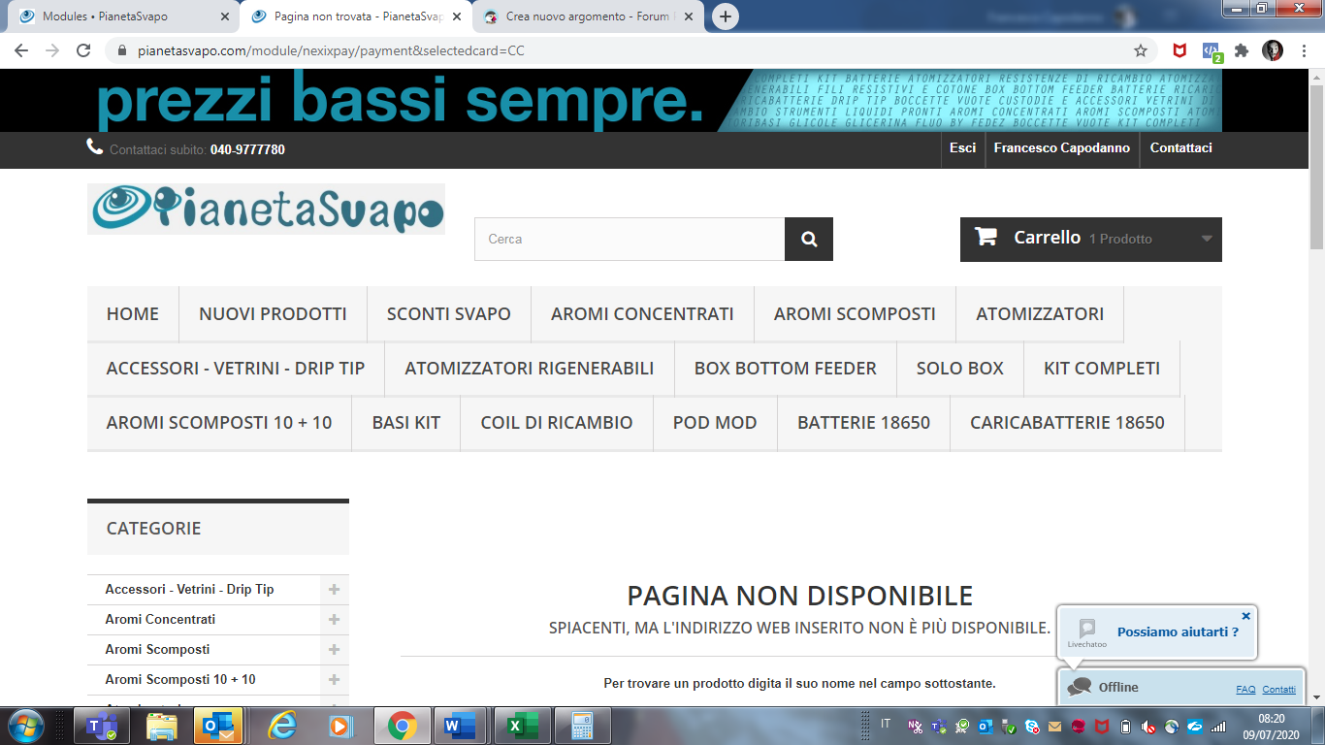Click the network signal tray icon
Viewport: 1325px width, 745px height.
click(x=1218, y=726)
